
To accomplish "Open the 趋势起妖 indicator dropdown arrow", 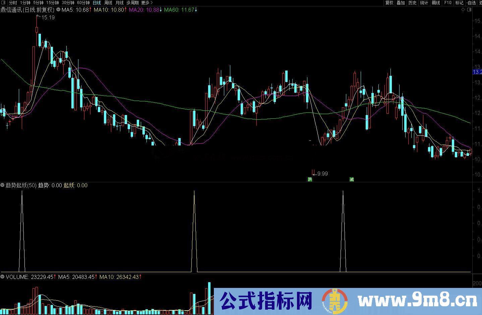I will (3, 185).
